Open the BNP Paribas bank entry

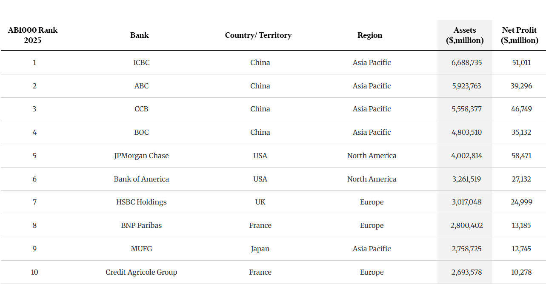coord(141,225)
